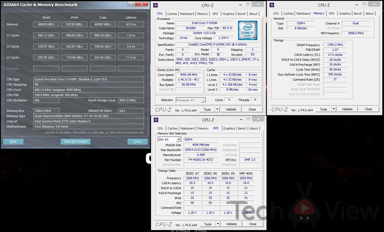
Task: Open Bench tab in CPU-Z CPU window
Action: point(242,14)
